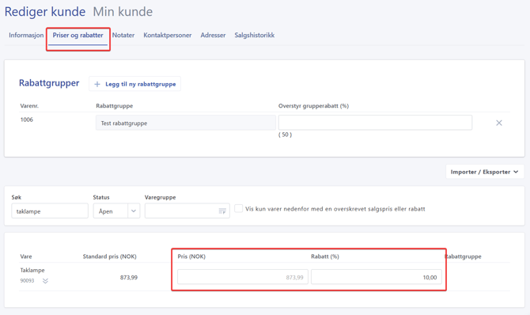Click Varenr. value 1006
Viewport: 530px width, 315px height.
pos(27,120)
